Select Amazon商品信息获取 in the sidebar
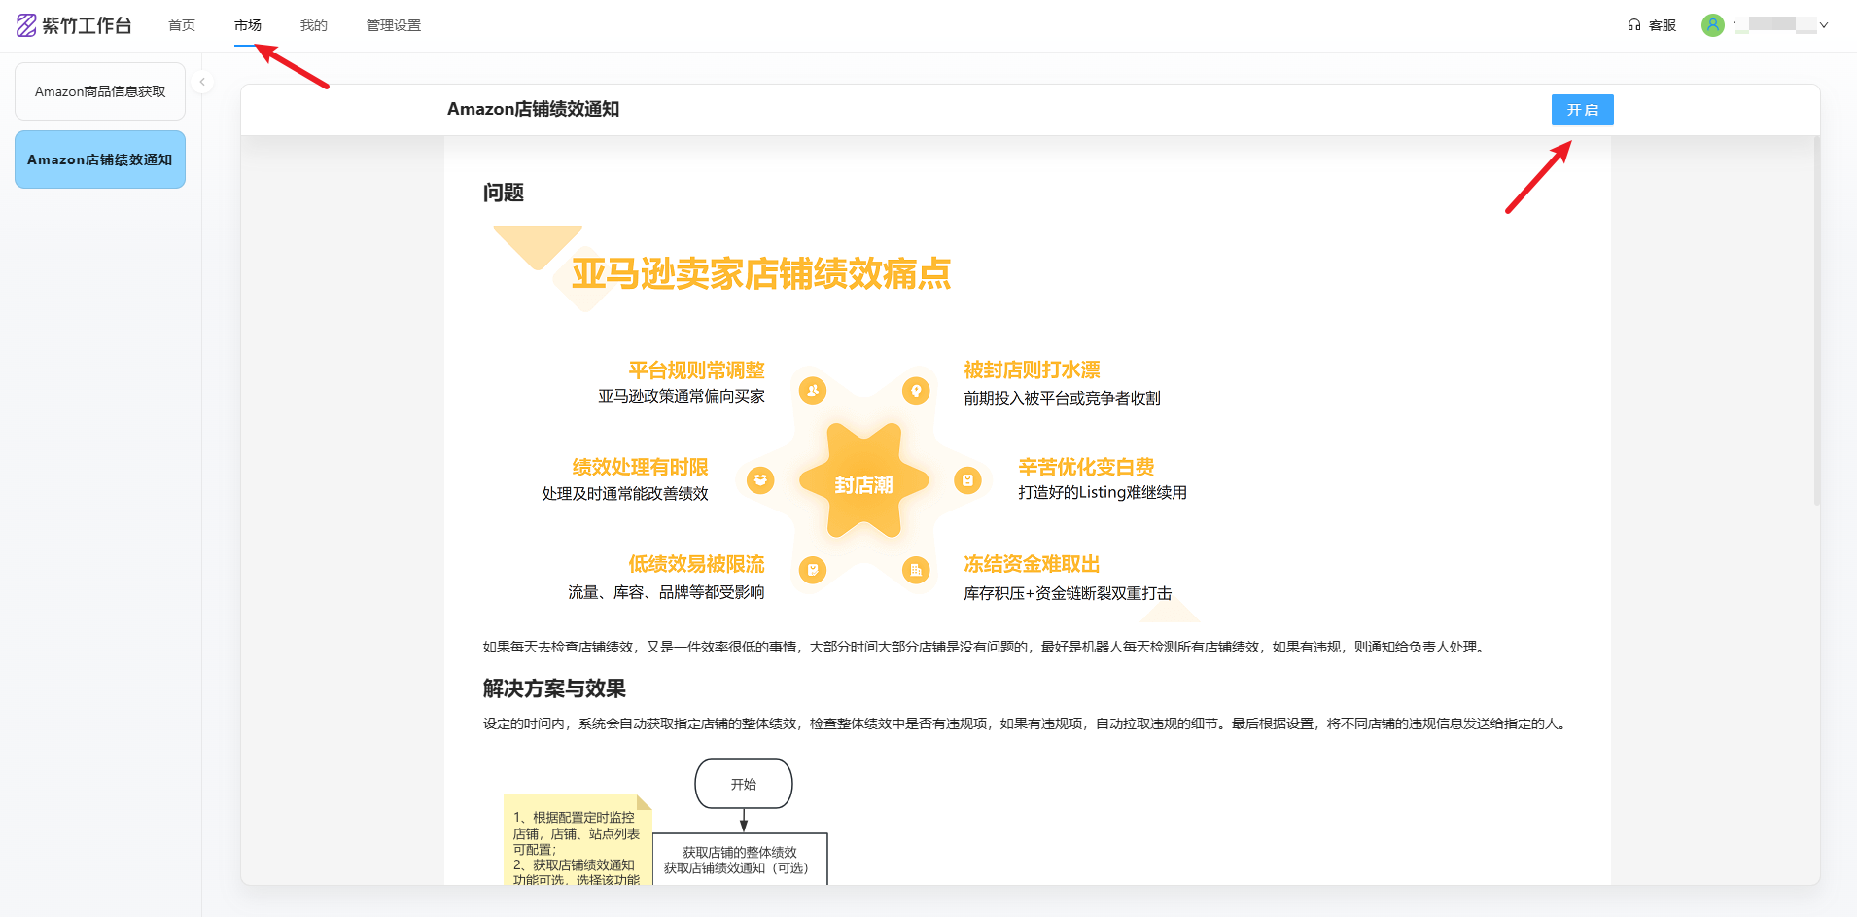Viewport: 1857px width, 917px height. pos(100,91)
